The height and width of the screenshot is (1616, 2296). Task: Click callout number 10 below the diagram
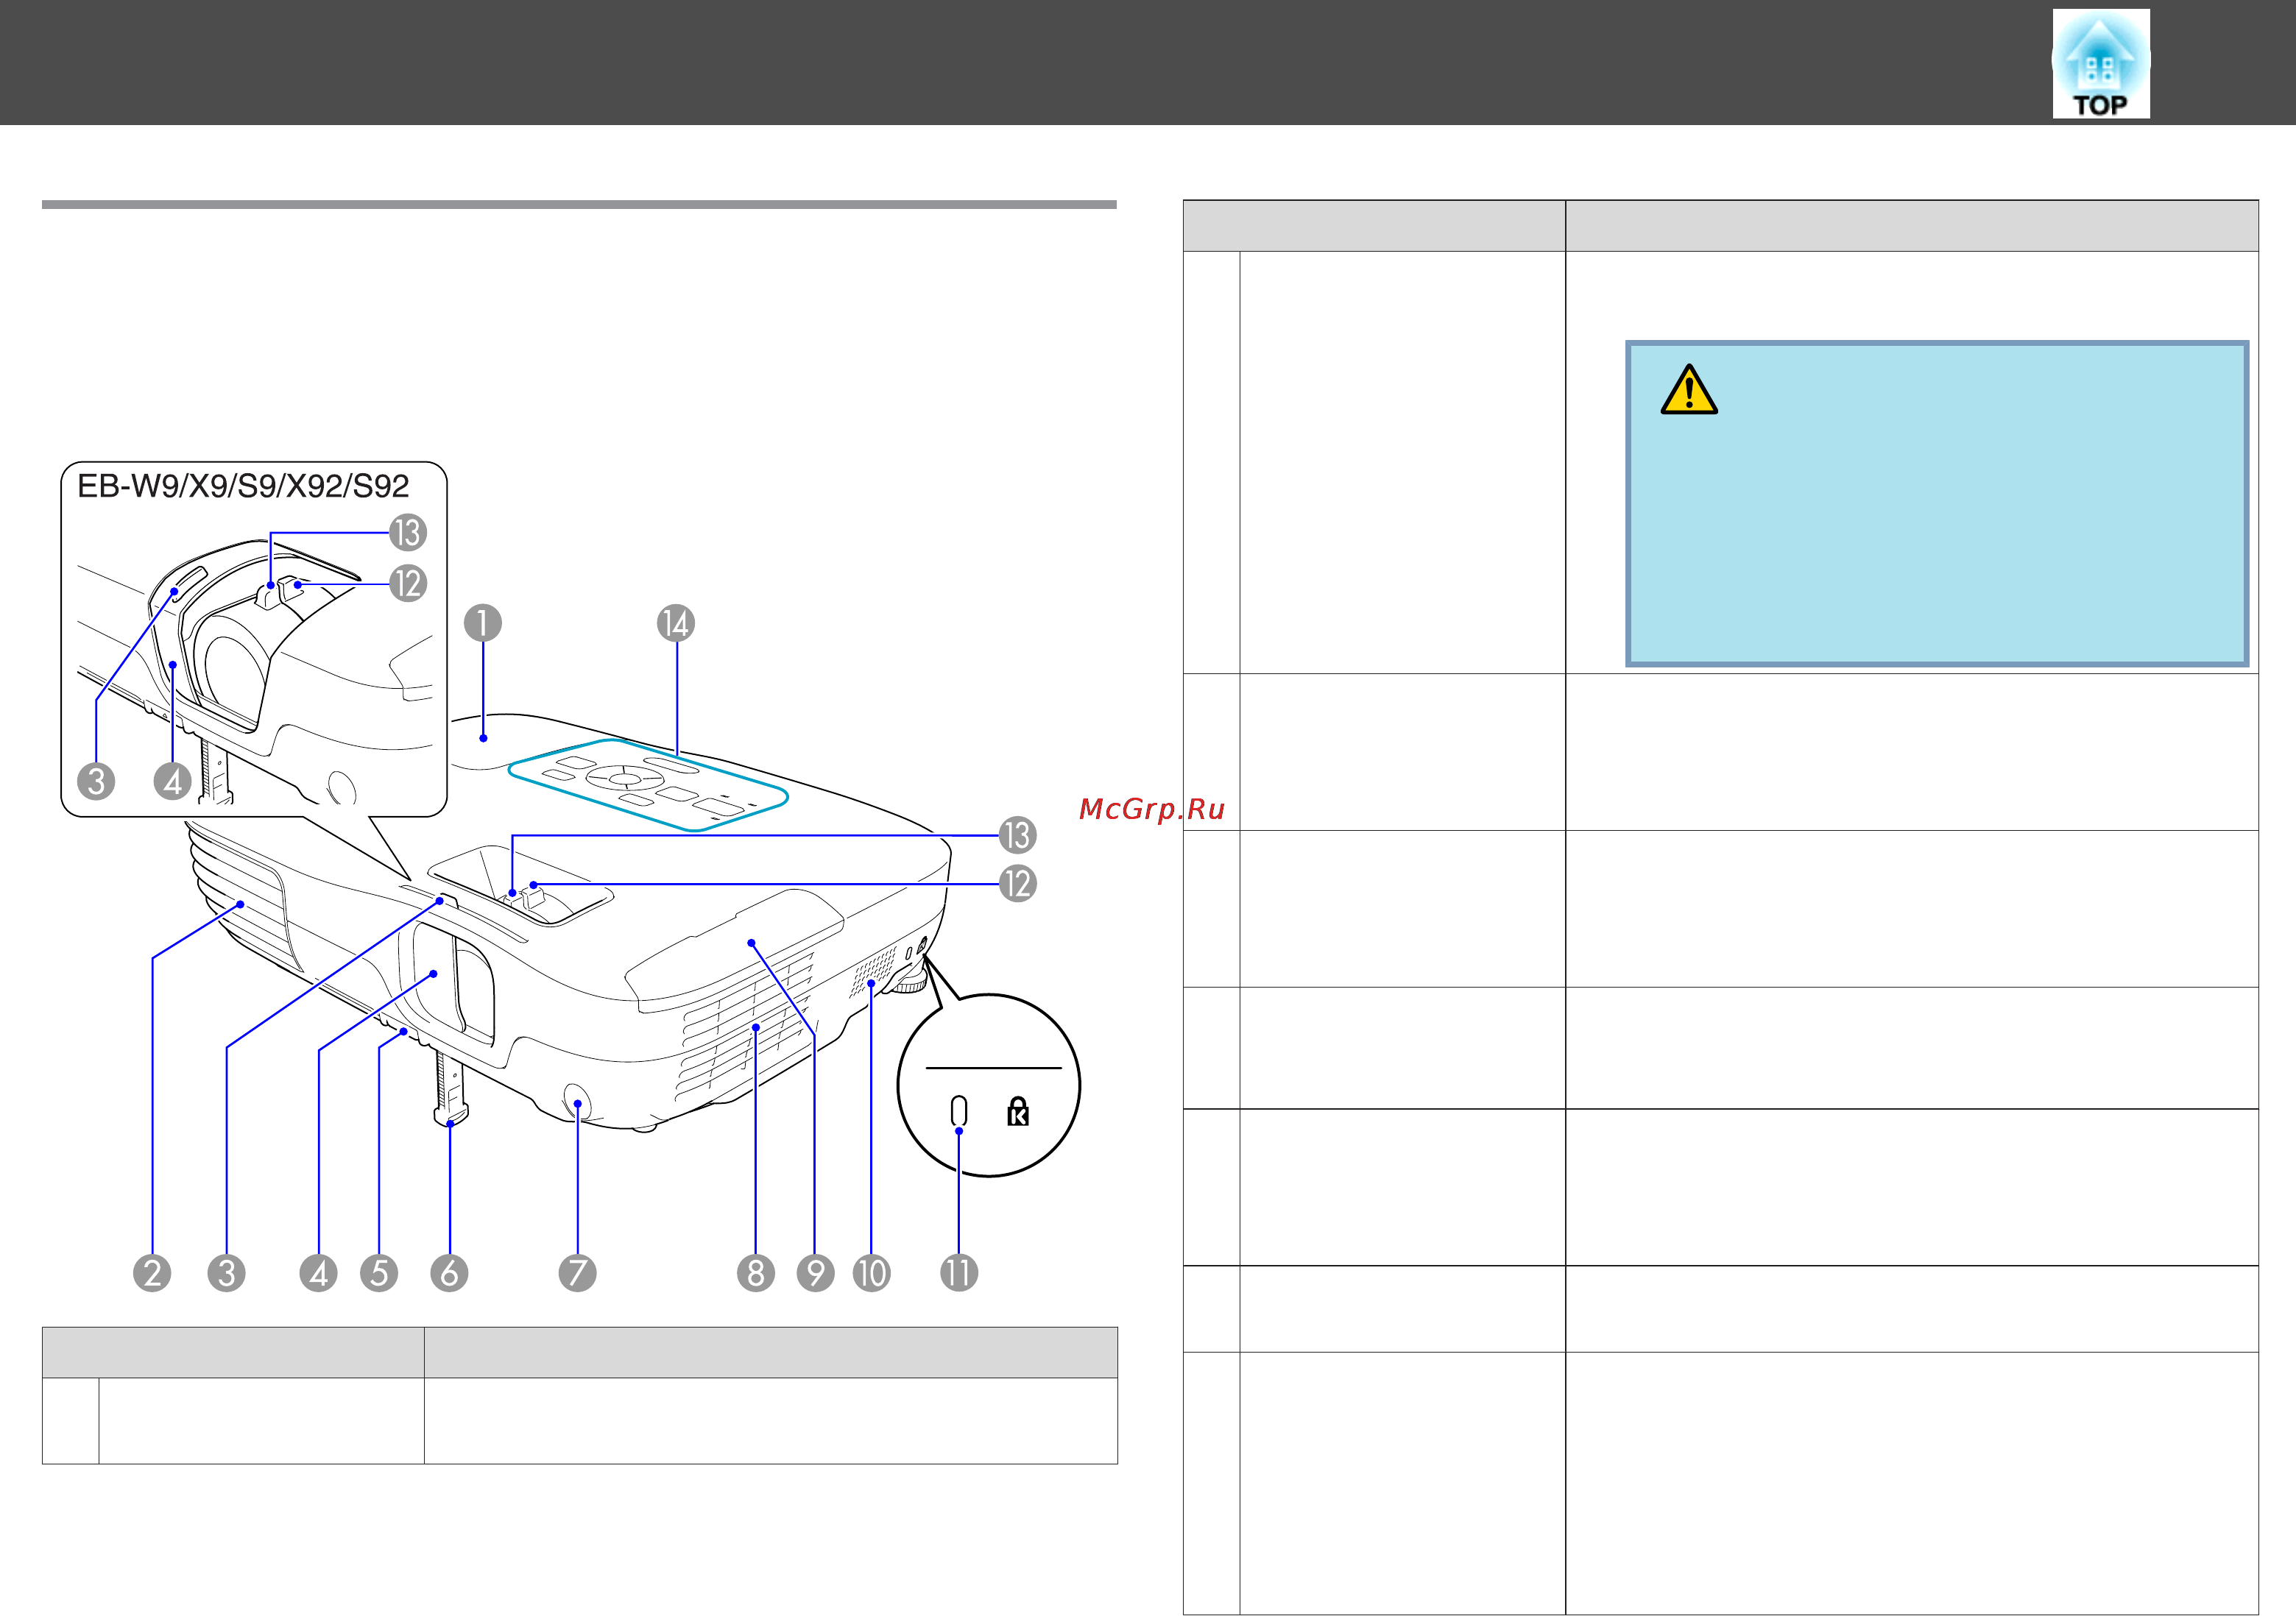[872, 1273]
